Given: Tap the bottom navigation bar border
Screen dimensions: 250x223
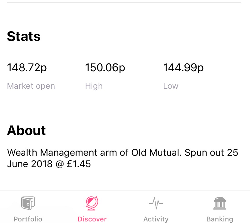Looking at the screenshot, I should click(125, 190).
